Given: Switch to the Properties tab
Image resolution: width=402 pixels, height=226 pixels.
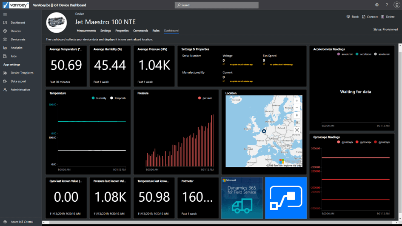Looking at the screenshot, I should click(x=122, y=31).
